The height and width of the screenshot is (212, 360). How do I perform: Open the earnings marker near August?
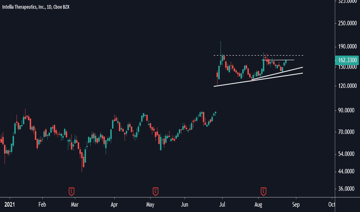pos(263,191)
